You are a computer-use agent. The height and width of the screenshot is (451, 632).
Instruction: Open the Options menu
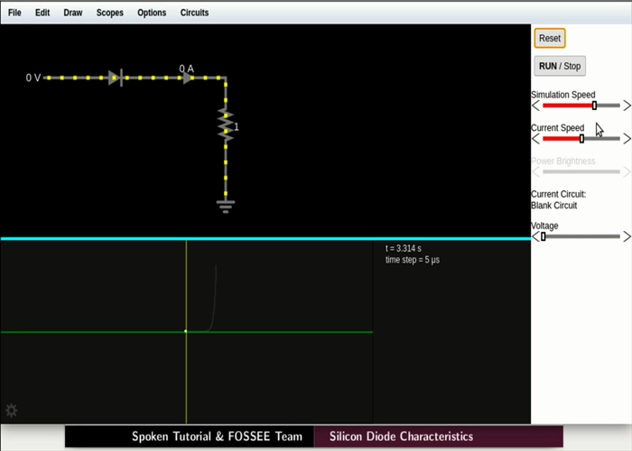click(152, 13)
